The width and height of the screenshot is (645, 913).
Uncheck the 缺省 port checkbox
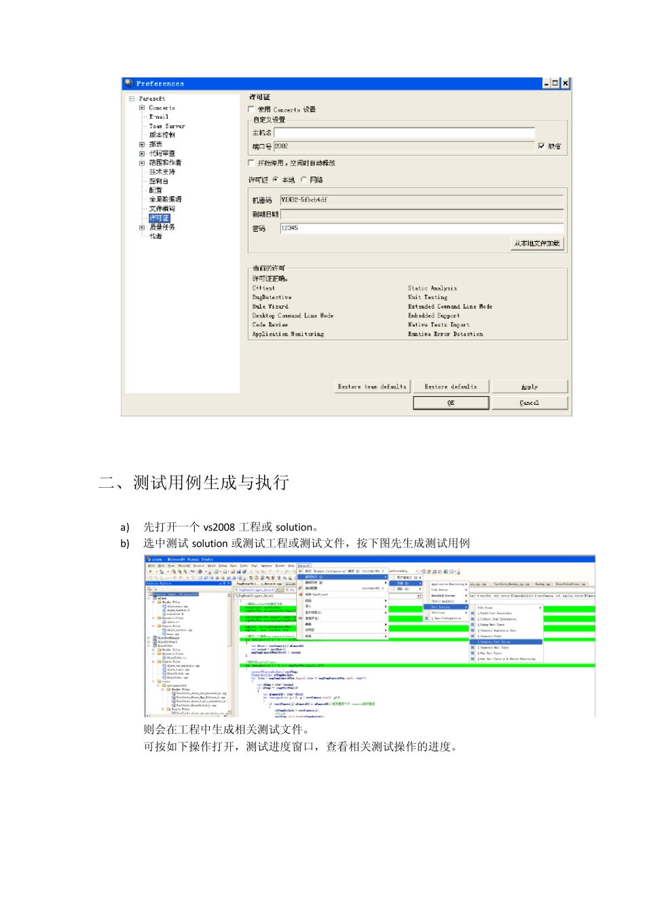coord(541,146)
